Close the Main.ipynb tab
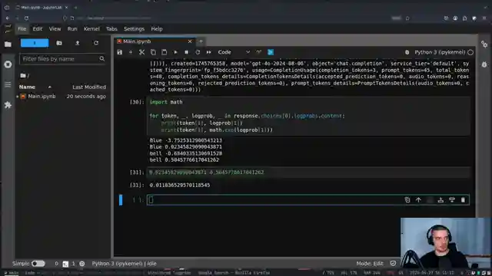This screenshot has height=276, width=492. coord(190,41)
